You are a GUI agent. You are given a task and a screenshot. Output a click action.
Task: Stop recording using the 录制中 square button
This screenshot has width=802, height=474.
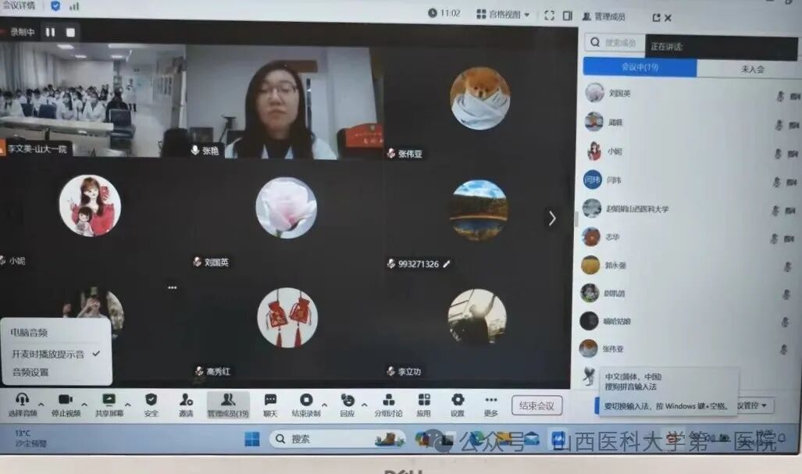point(70,32)
